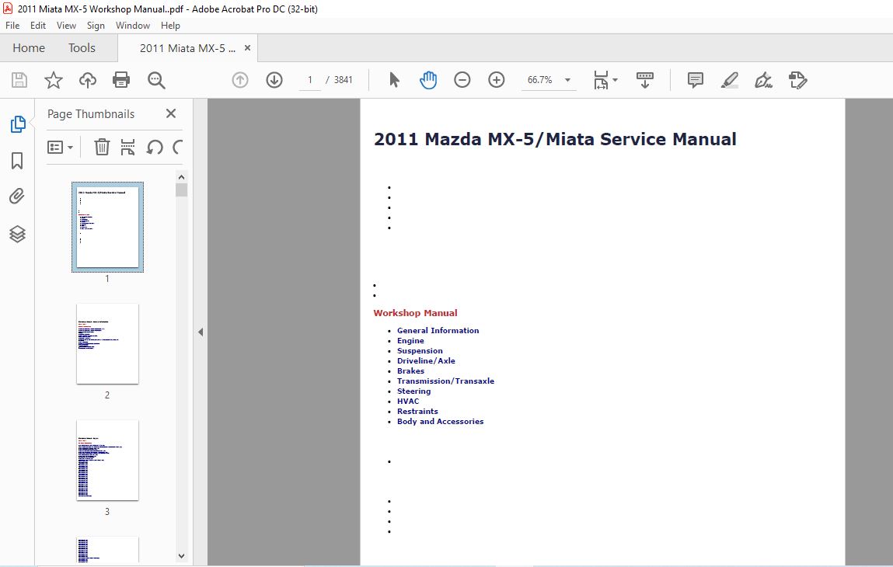Click the total page count 3841
The image size is (893, 567).
click(x=343, y=80)
